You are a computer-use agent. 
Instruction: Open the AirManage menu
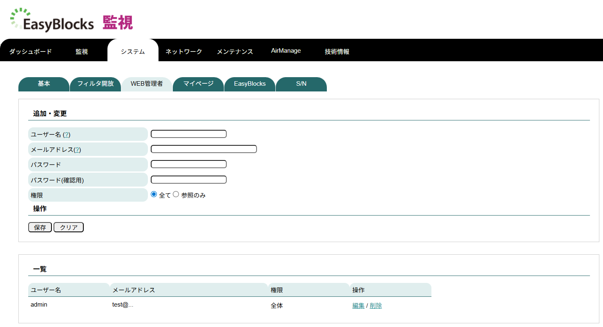(286, 50)
